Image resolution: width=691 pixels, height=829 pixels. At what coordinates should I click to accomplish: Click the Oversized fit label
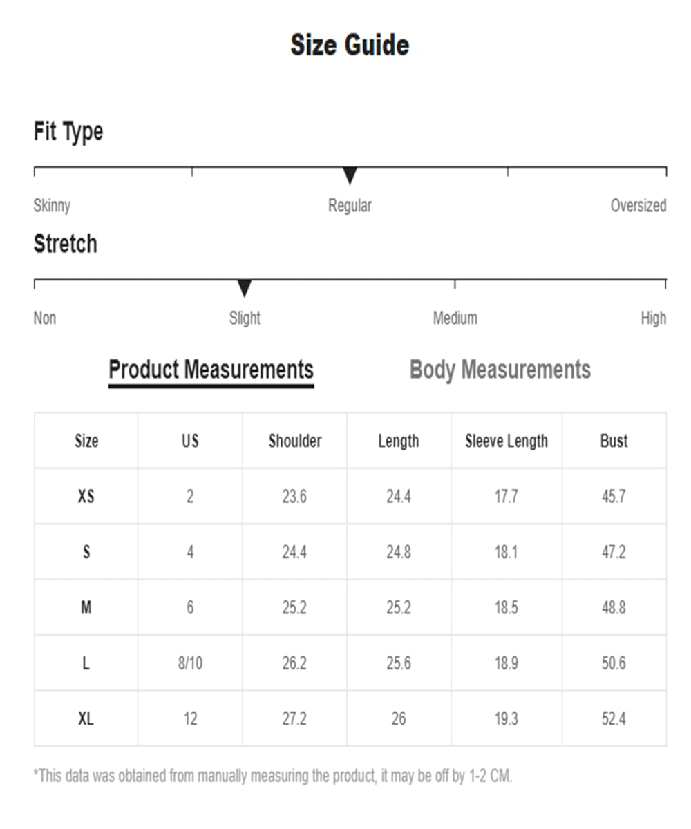click(638, 205)
